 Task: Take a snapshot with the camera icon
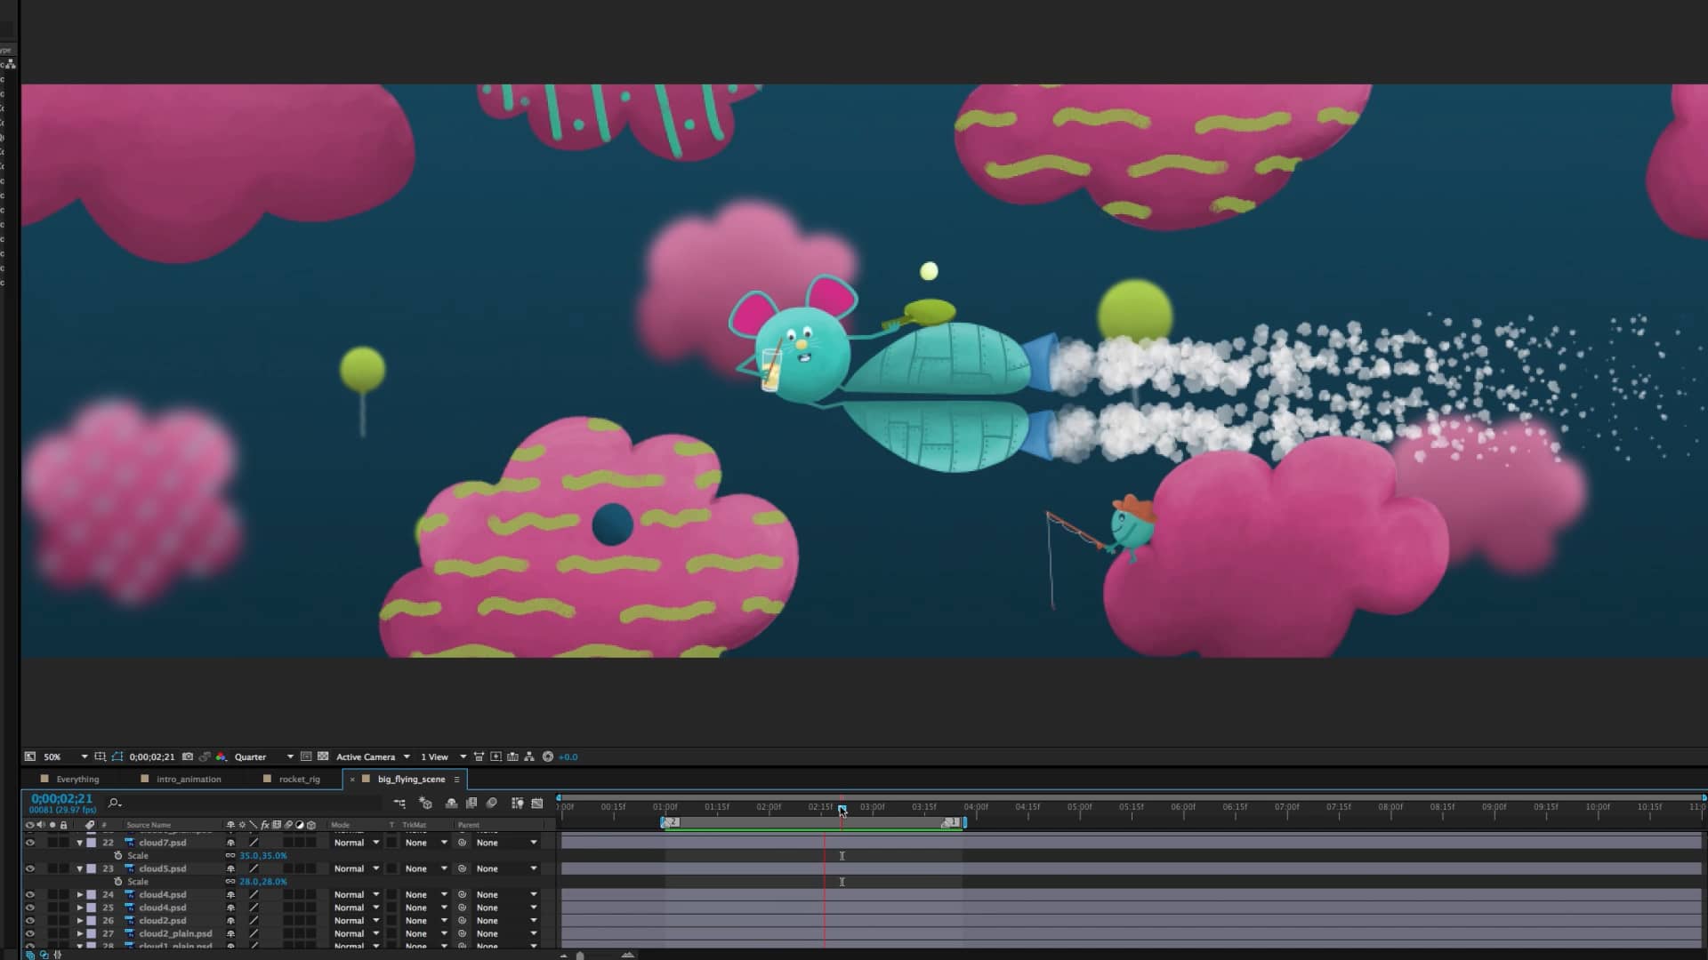(x=189, y=756)
